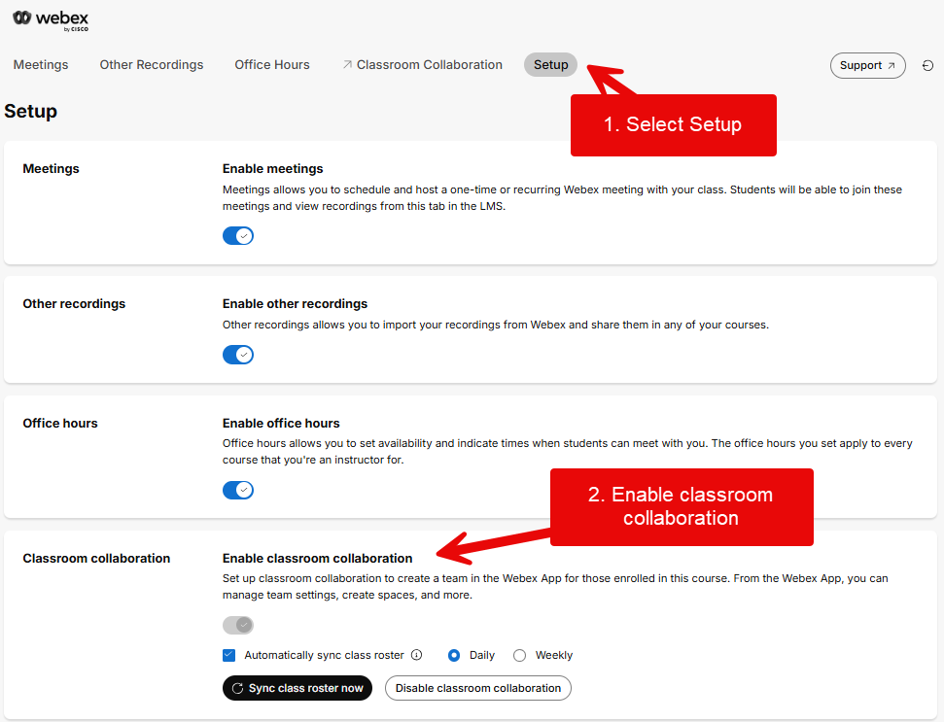The image size is (944, 722).
Task: Click Disable classroom collaboration button
Action: 478,688
